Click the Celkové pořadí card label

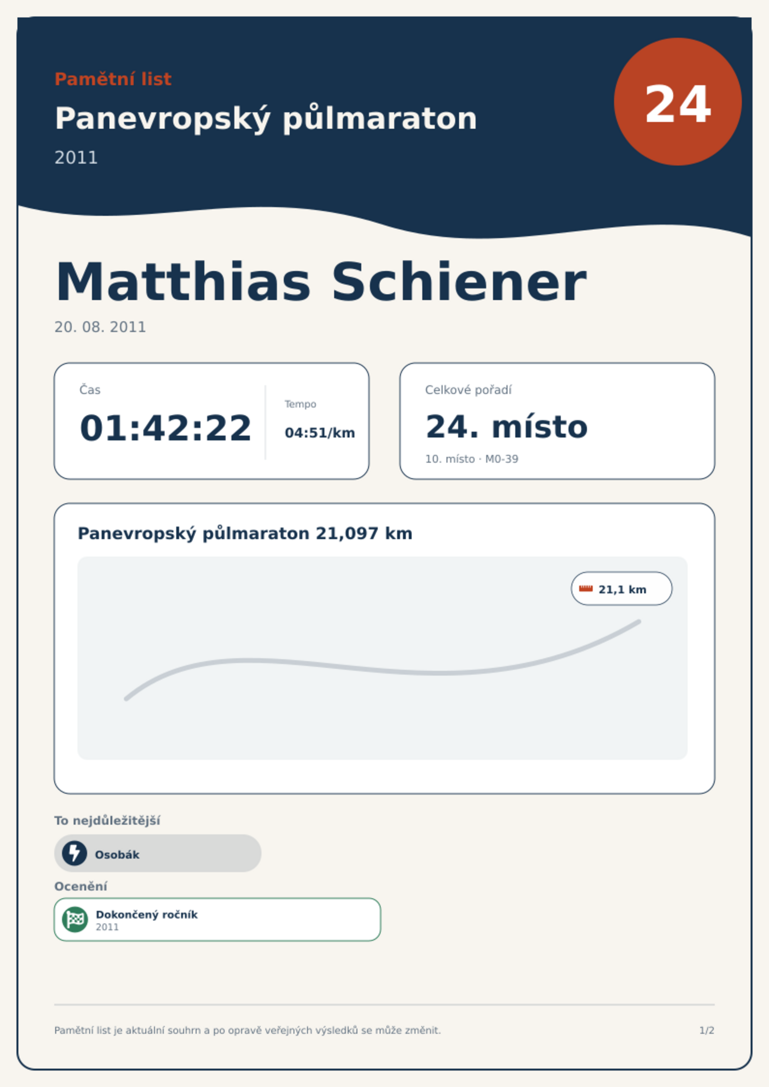(468, 390)
